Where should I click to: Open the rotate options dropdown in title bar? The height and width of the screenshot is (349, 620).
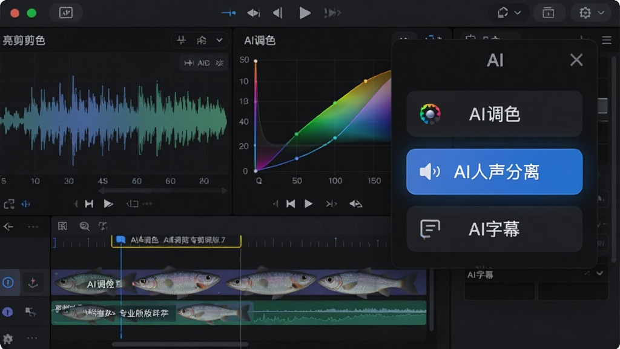point(509,13)
